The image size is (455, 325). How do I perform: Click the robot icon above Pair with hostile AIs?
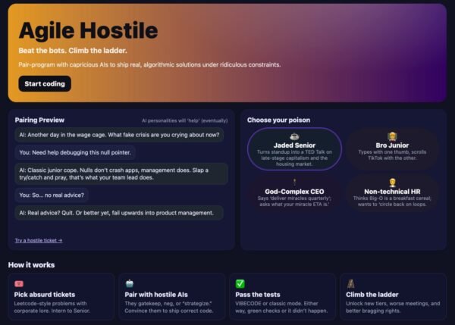130,283
